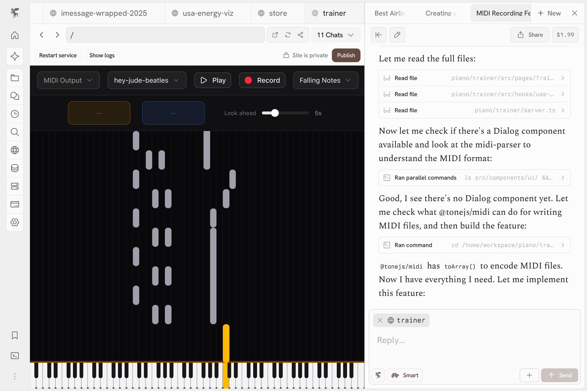Collapse the chat panel with the left-arrow icon

point(378,35)
